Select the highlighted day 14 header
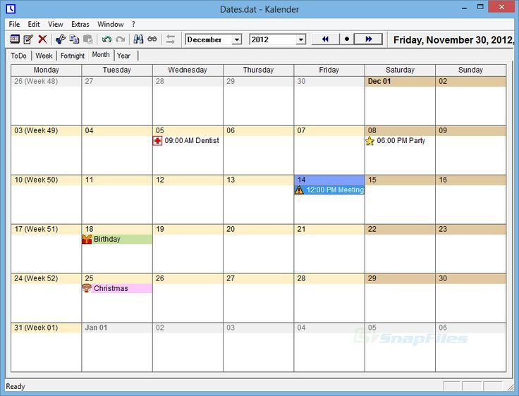This screenshot has height=396, width=519. click(x=329, y=180)
